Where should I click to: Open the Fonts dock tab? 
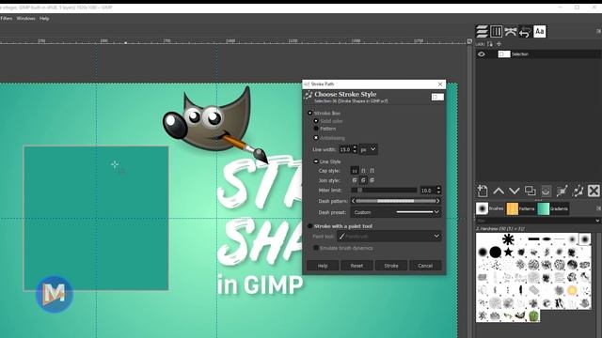point(539,31)
